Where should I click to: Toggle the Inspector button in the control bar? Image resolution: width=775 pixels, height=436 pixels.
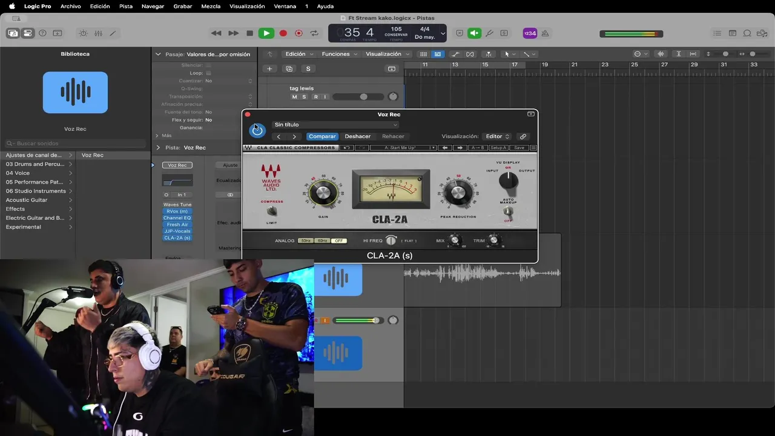[27, 33]
